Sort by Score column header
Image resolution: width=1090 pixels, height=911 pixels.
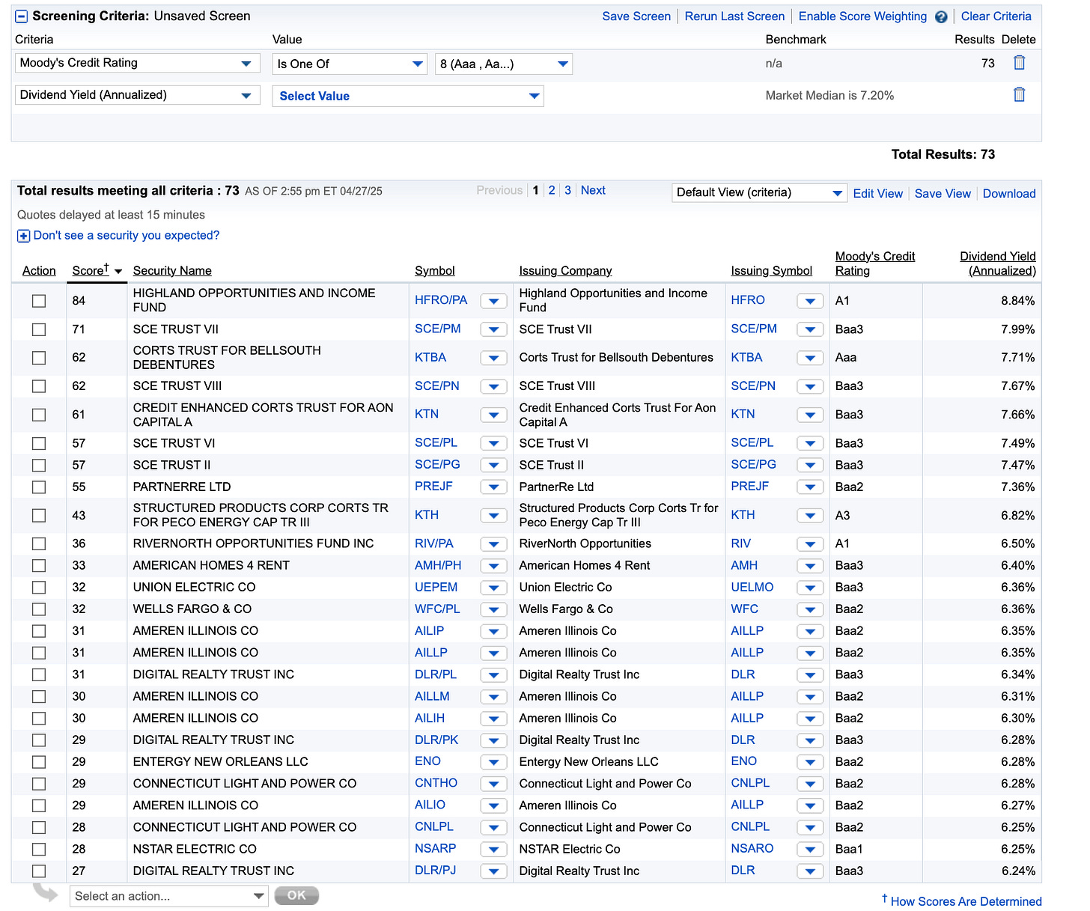pos(91,270)
